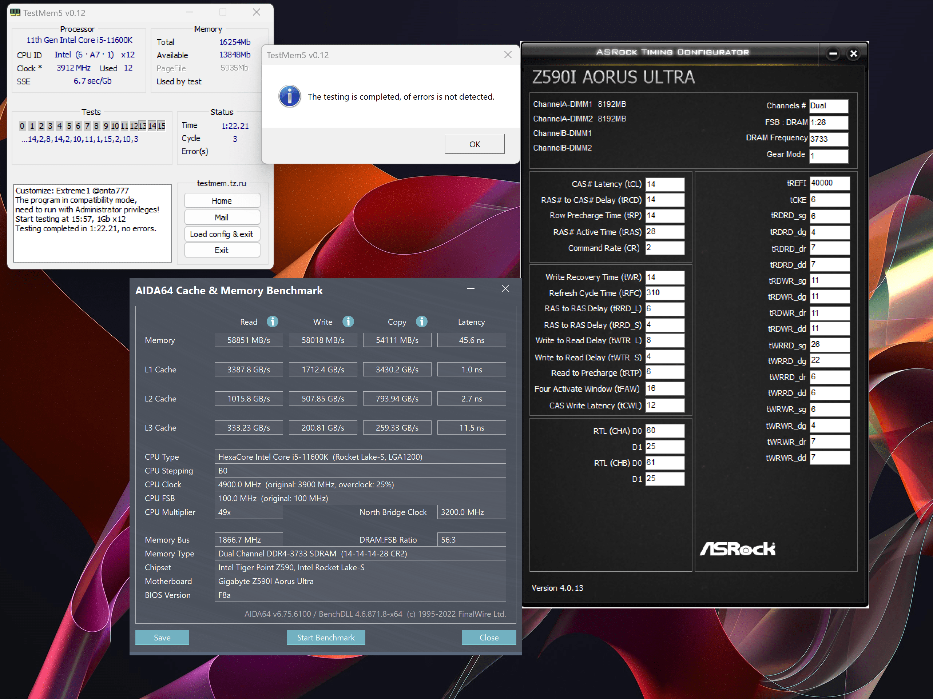
Task: Click the Refresh Cycle Time (tRFC) field
Action: tap(665, 293)
